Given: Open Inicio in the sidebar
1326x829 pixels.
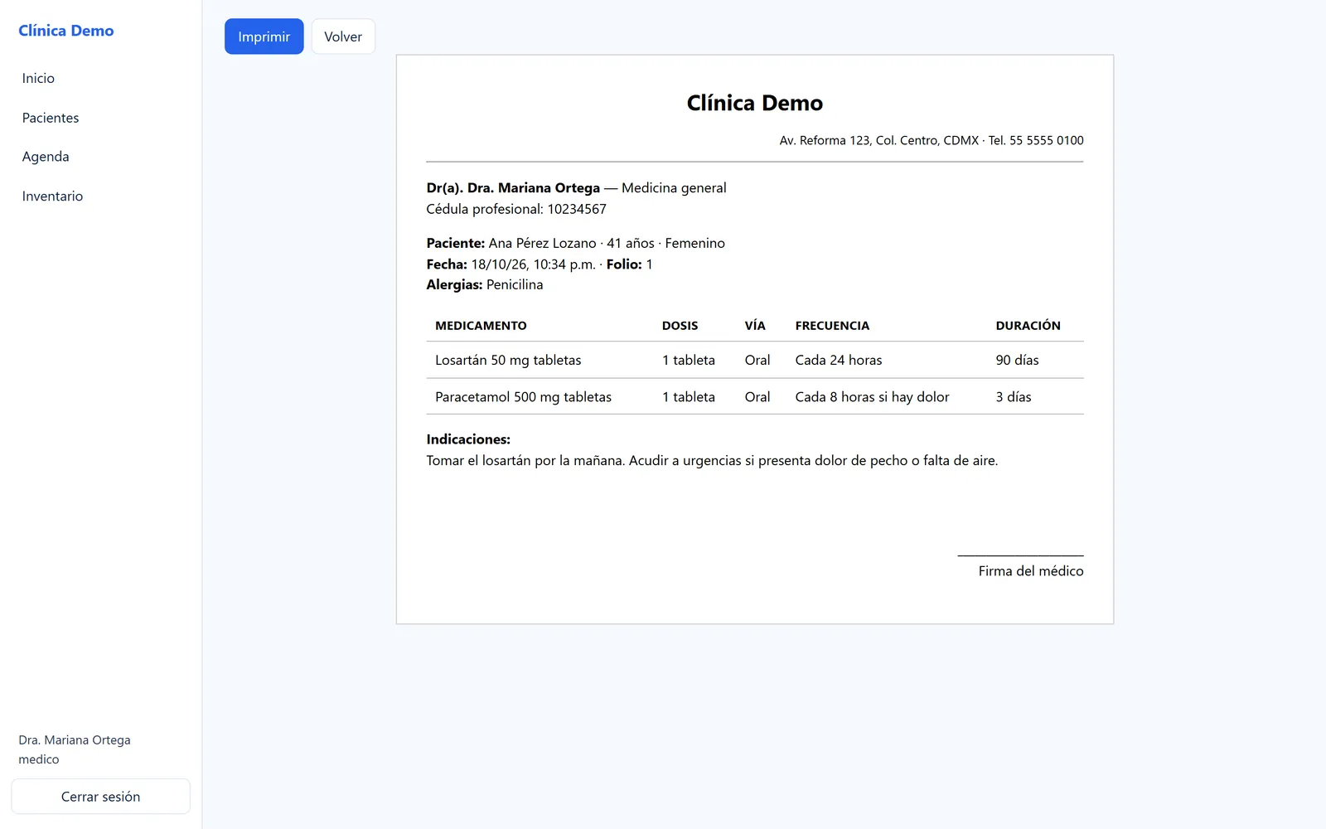Looking at the screenshot, I should (38, 78).
